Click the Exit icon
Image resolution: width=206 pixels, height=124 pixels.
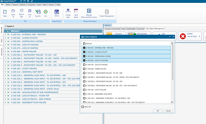click(46, 12)
